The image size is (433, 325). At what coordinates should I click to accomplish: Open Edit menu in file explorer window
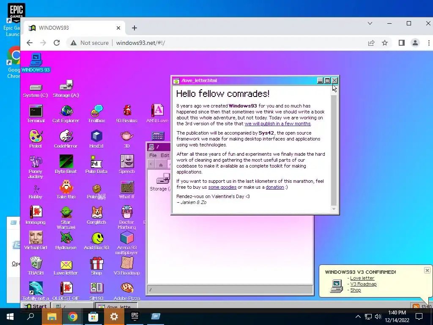(x=164, y=155)
